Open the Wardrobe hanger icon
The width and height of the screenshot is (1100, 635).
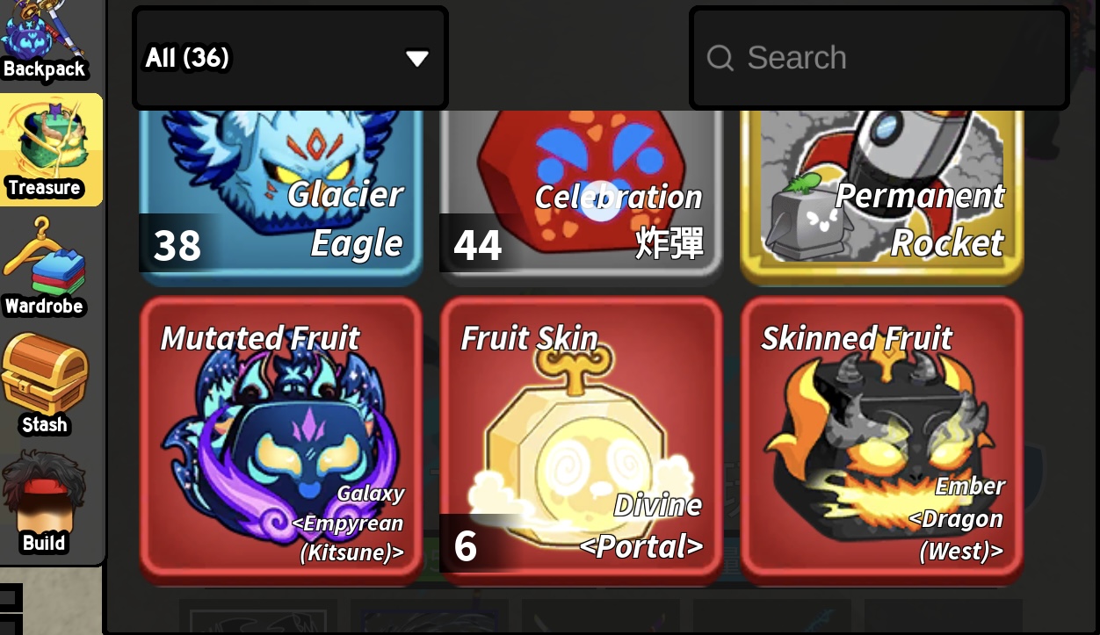(x=44, y=268)
